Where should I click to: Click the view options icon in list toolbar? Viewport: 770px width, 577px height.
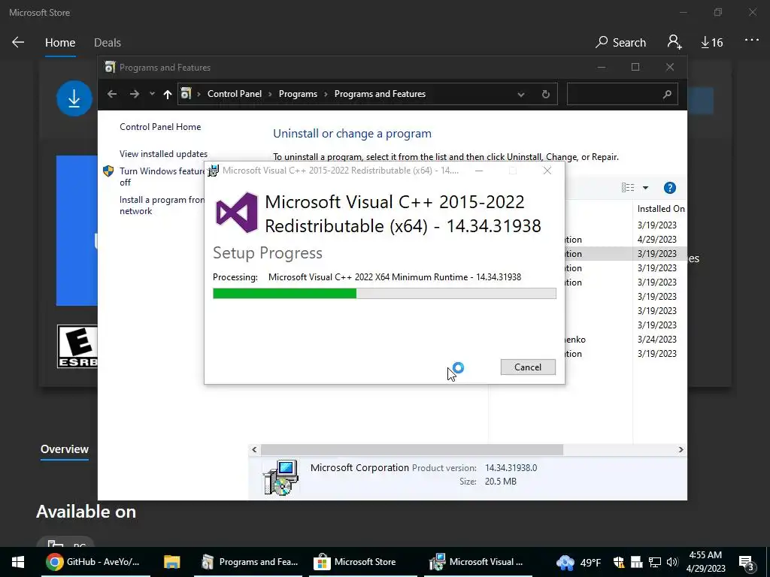click(628, 187)
